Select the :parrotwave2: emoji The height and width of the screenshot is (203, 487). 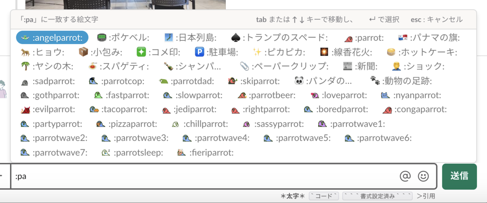tap(54, 138)
